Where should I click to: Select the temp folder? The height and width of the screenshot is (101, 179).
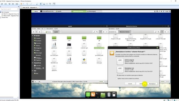coord(84,38)
